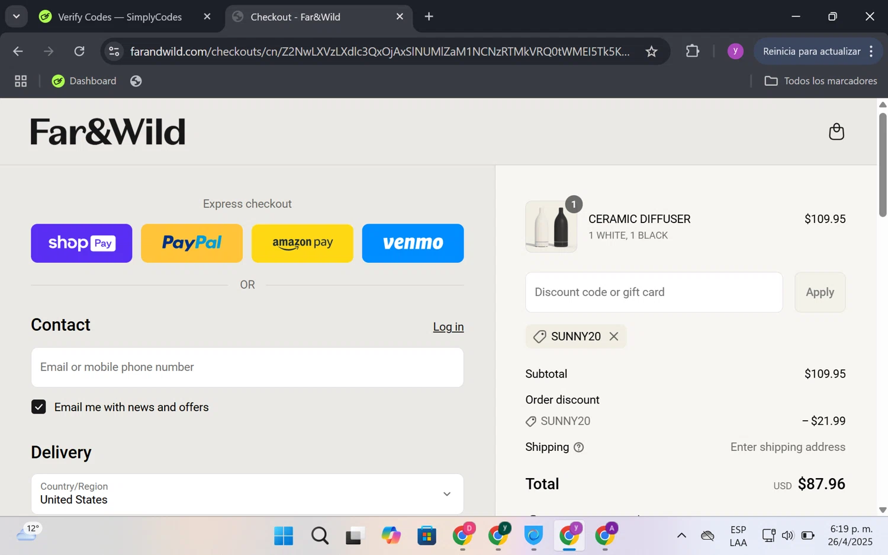Image resolution: width=888 pixels, height=555 pixels.
Task: Follow the Log in link
Action: tap(448, 327)
